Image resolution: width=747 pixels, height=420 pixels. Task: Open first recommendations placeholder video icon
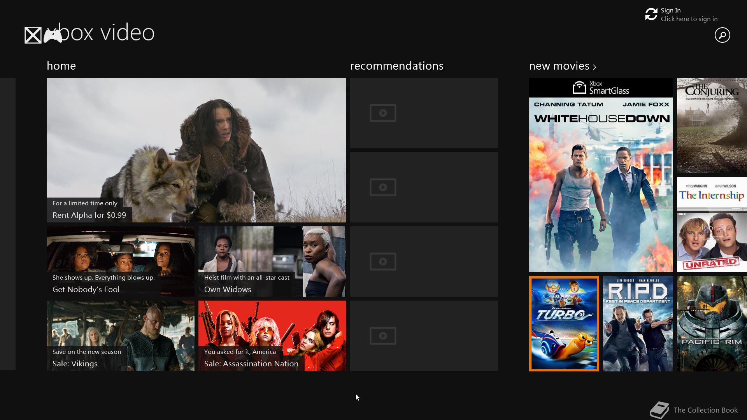click(383, 113)
